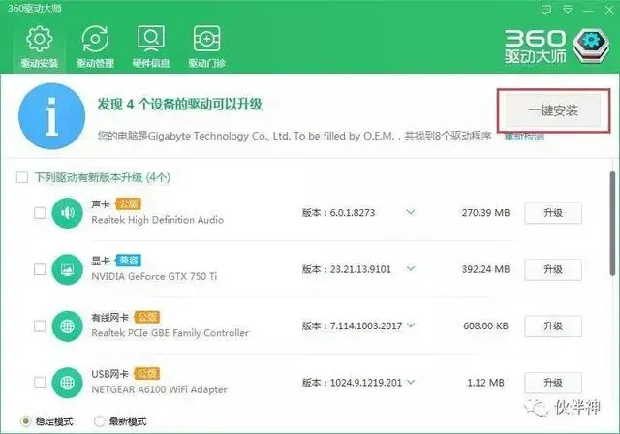Screen dimensions: 620x434
Task: Open the feedback message icon in title bar
Action: 546,9
